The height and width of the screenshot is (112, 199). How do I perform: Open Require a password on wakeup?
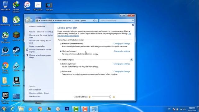point(41,32)
